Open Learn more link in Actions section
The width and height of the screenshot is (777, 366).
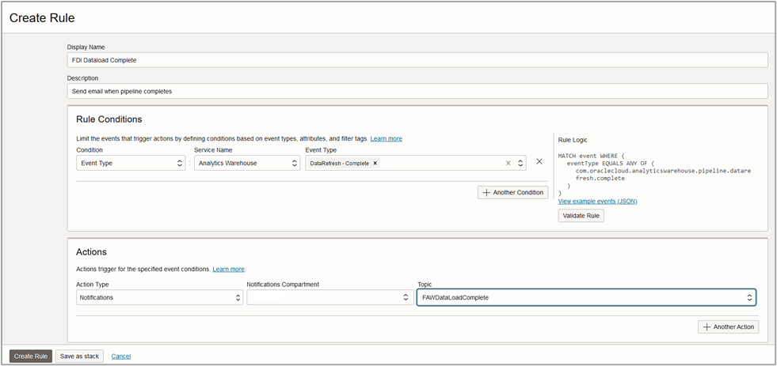228,270
